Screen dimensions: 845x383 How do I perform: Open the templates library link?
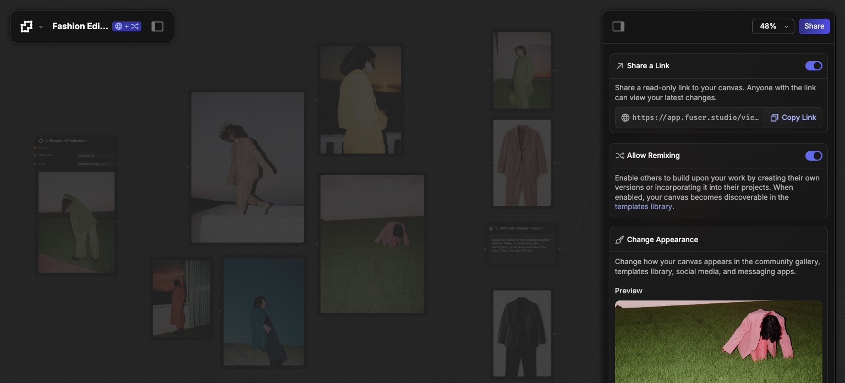point(643,207)
